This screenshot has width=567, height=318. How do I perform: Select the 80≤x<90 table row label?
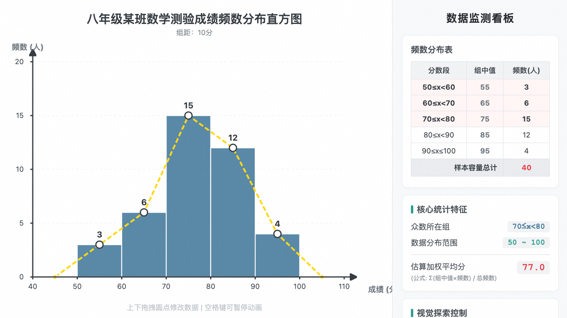439,135
